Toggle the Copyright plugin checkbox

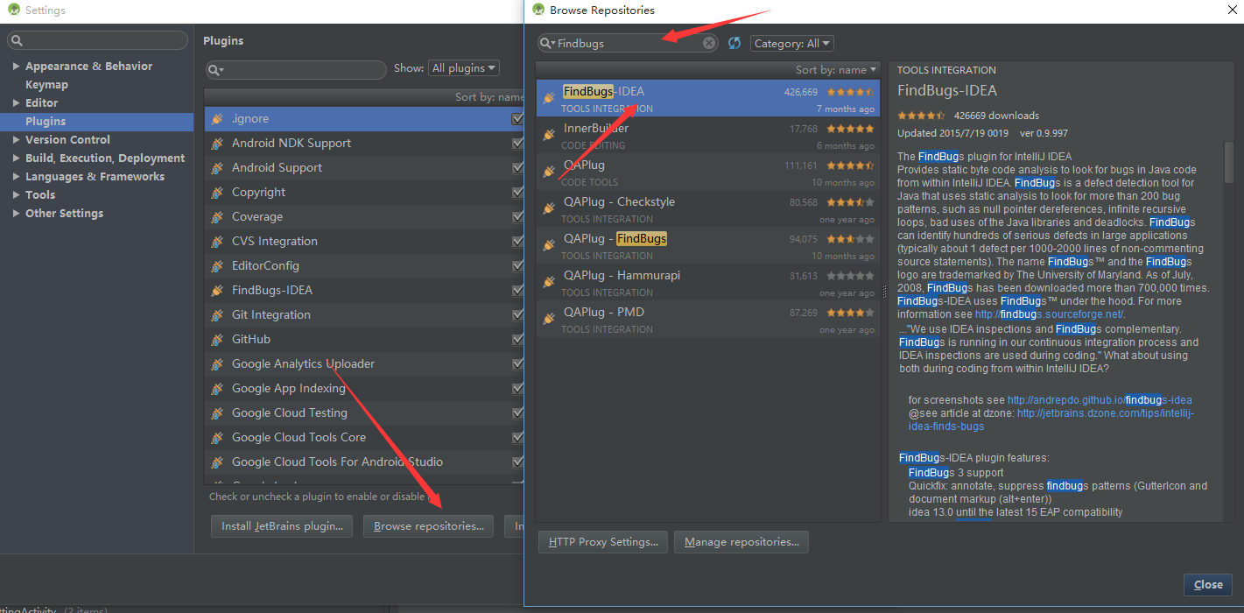517,193
